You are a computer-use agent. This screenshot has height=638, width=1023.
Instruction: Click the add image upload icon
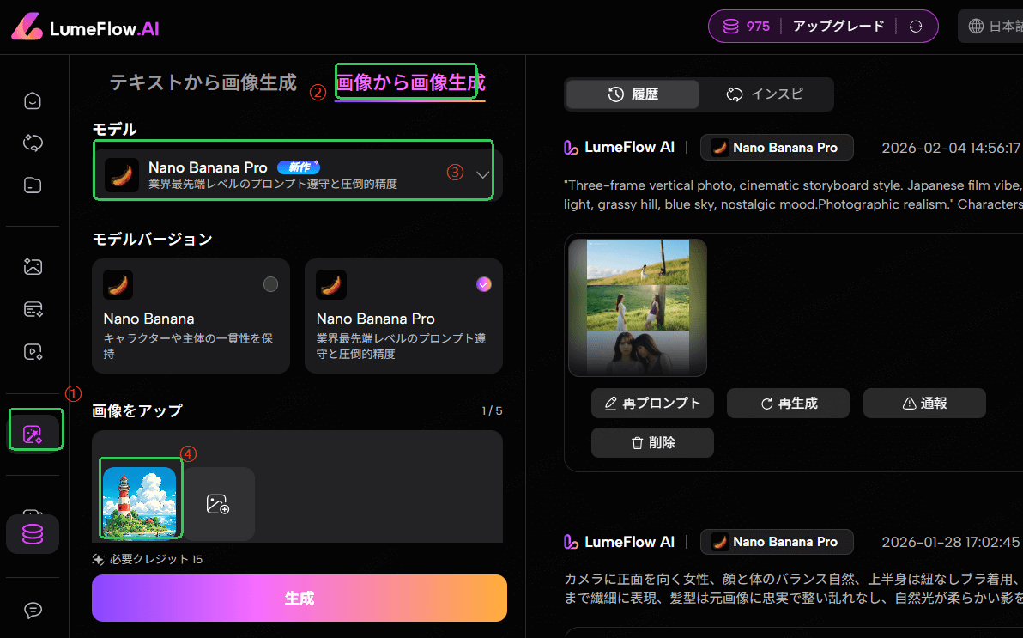point(218,504)
